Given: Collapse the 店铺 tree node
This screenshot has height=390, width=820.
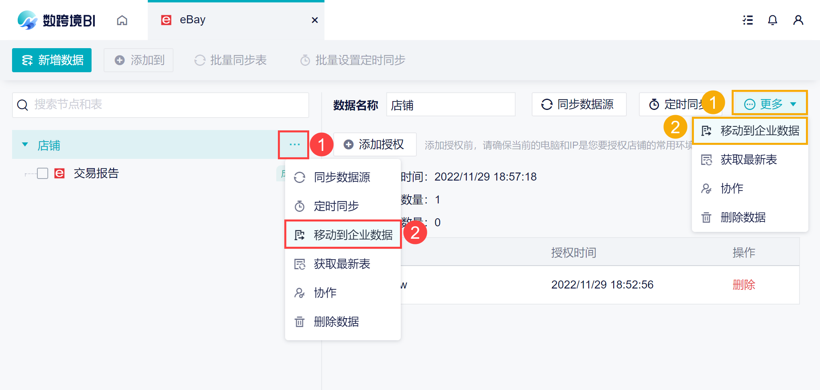Looking at the screenshot, I should [x=25, y=144].
